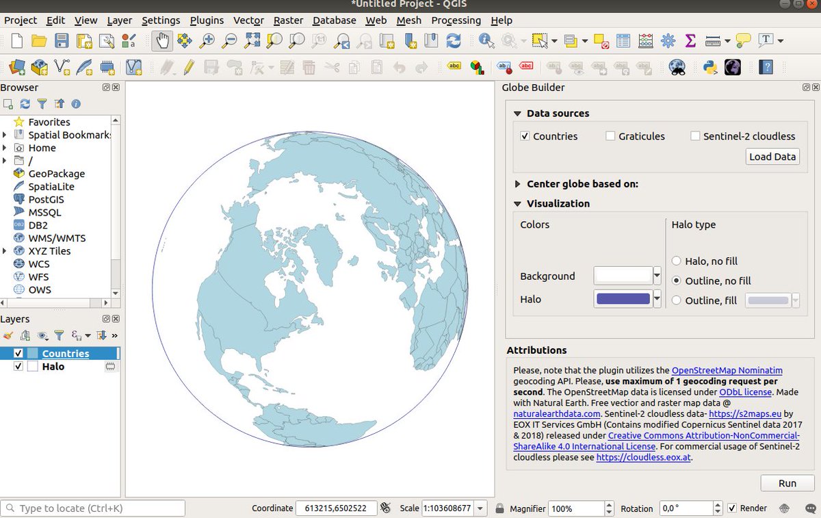The height and width of the screenshot is (518, 821).
Task: Click the Background white color swatch
Action: (x=623, y=276)
